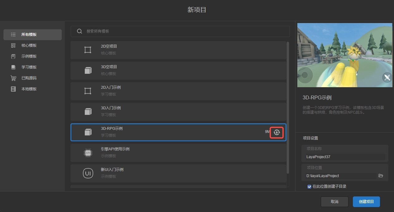Open the 学习模板 category
Viewport: 394px width, 212px height.
point(29,67)
